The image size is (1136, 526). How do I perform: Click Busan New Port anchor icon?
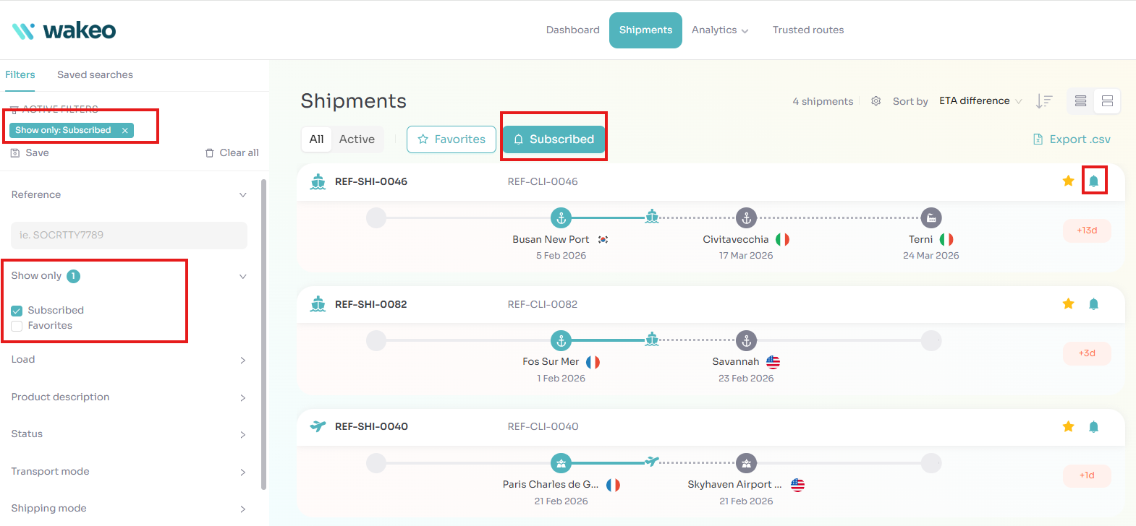tap(561, 217)
